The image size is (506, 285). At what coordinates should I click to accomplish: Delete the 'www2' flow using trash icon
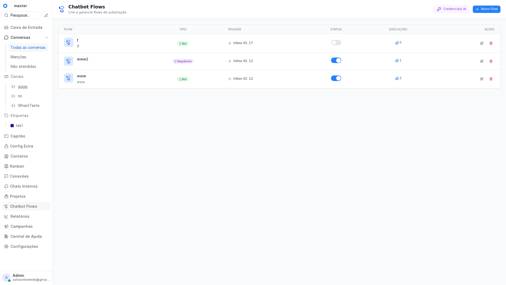(x=491, y=61)
